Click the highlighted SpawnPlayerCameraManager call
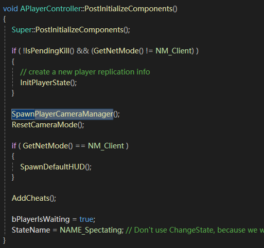264x248 pixels. tap(62, 114)
